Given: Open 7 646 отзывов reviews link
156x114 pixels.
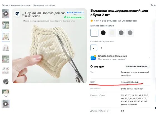Looking at the screenshot, I should [108, 21].
